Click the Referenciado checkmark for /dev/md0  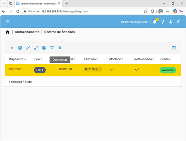pos(137,69)
